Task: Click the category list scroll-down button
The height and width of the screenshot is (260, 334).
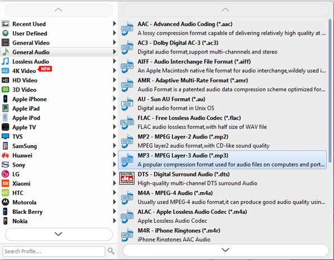Action: point(58,234)
